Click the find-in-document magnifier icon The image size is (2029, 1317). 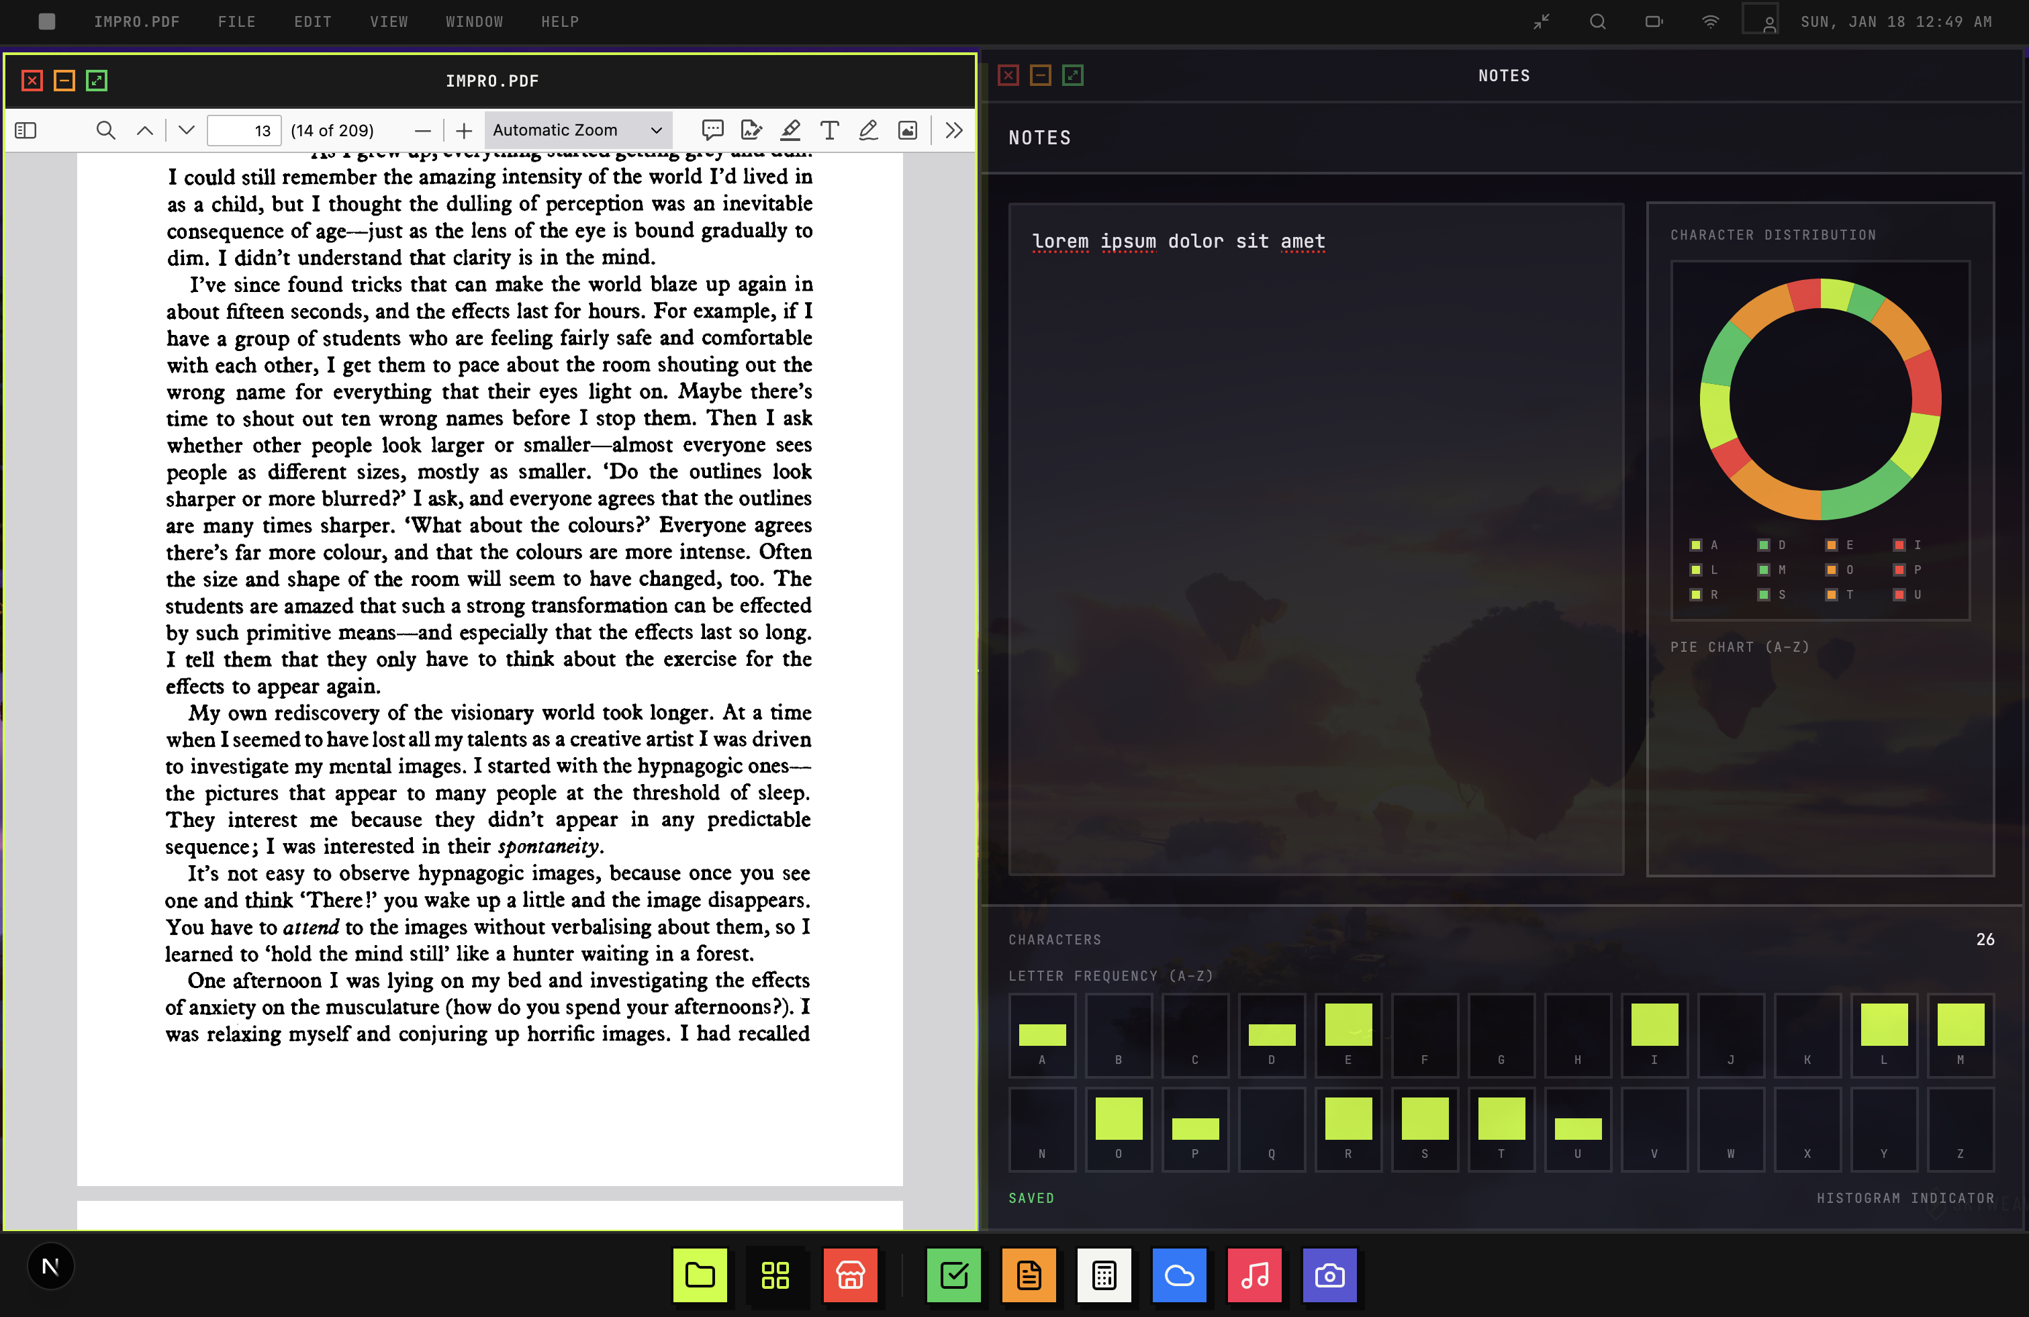pos(105,130)
